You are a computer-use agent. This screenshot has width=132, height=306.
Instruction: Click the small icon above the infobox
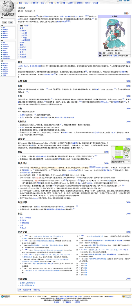[x=126, y=13]
